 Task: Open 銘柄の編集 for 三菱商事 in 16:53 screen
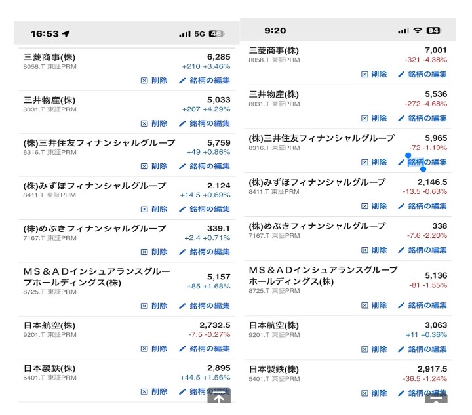pyautogui.click(x=210, y=81)
